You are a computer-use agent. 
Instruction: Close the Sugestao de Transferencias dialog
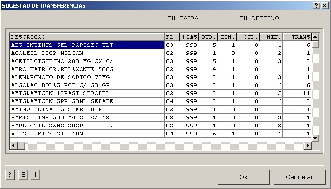[324, 6]
